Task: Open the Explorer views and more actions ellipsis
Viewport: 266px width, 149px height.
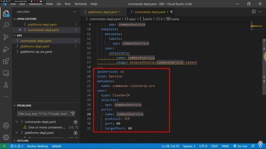Action: click(74, 12)
